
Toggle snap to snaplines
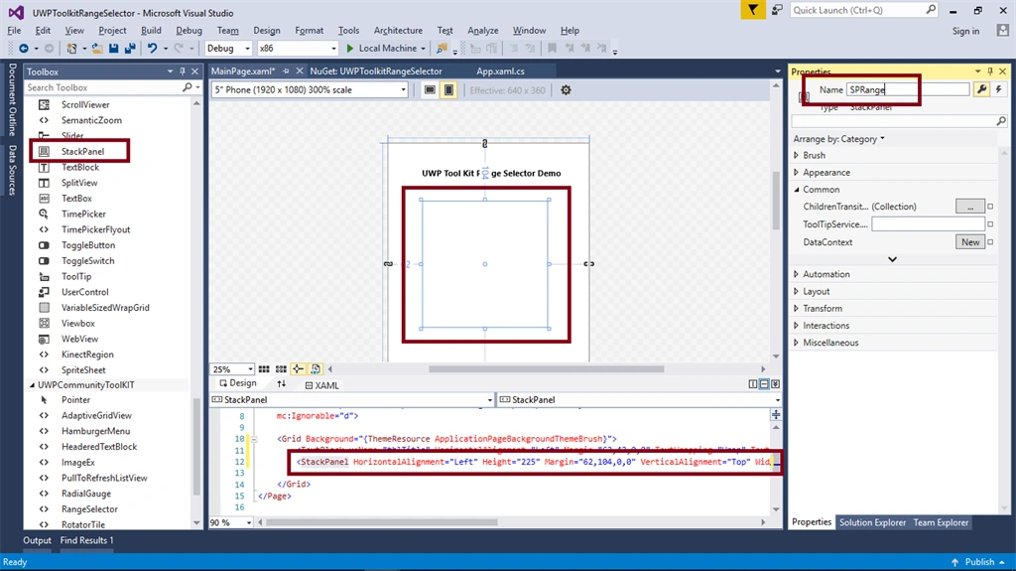pyautogui.click(x=298, y=369)
